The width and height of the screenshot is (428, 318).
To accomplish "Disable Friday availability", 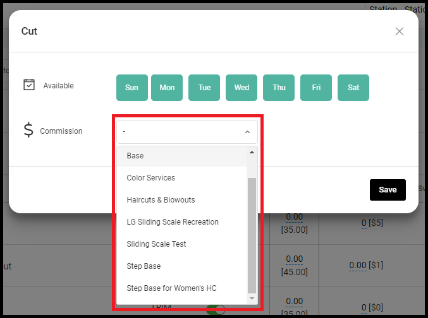I will (x=316, y=88).
